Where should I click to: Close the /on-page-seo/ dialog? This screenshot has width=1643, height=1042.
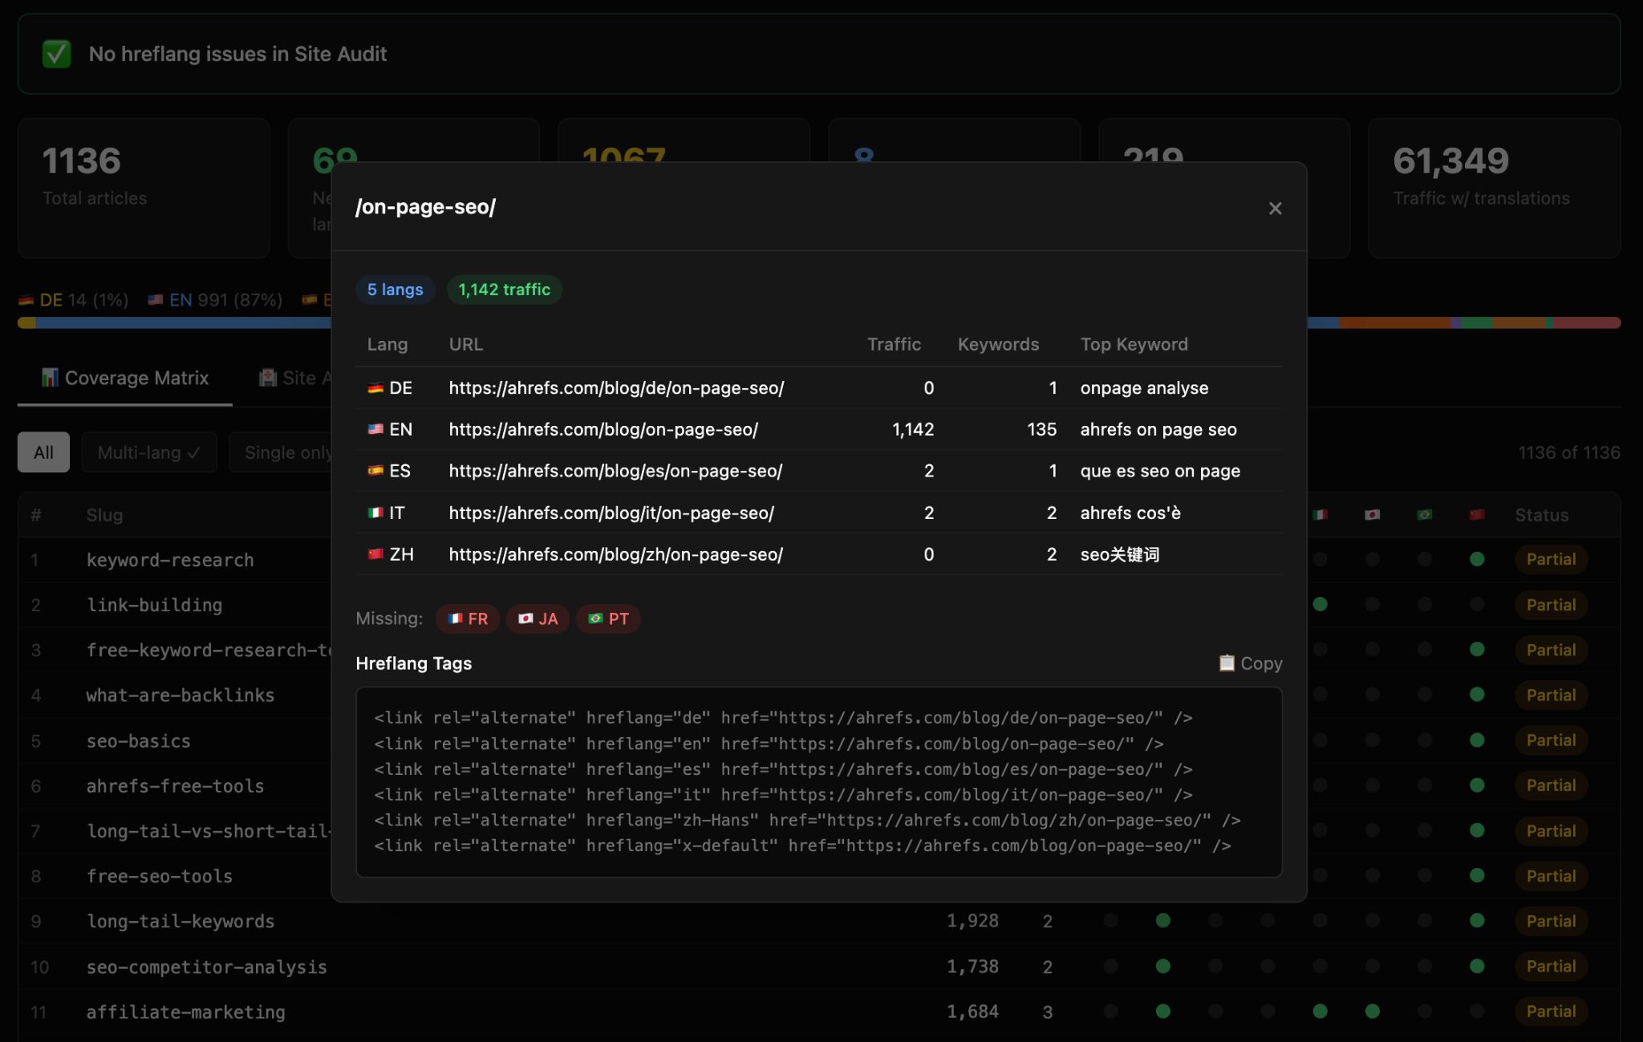[1275, 209]
